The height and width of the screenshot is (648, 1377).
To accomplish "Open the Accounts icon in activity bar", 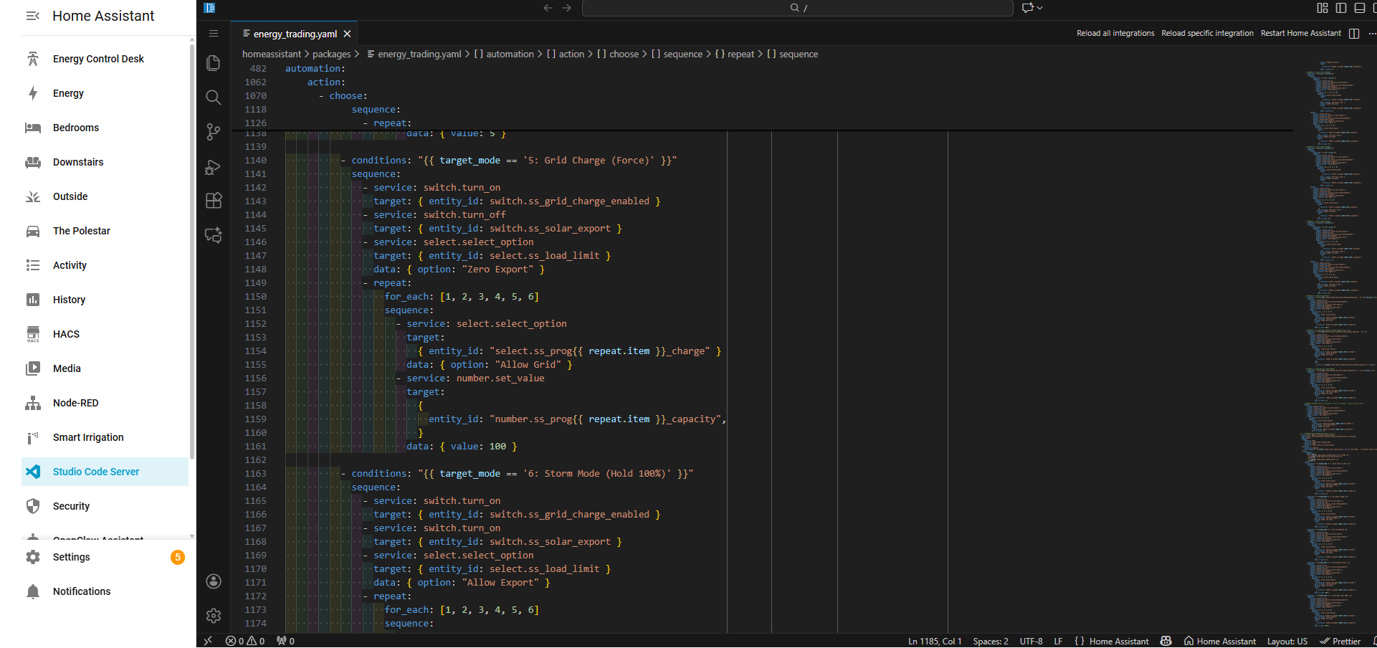I will tap(213, 581).
